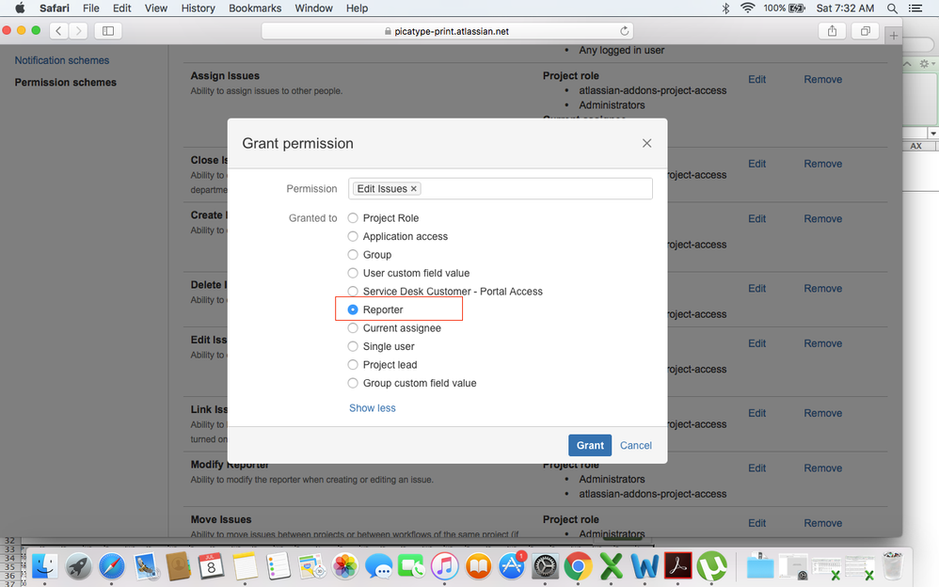Open the Bookmarks menu
This screenshot has height=587, width=939.
click(255, 8)
